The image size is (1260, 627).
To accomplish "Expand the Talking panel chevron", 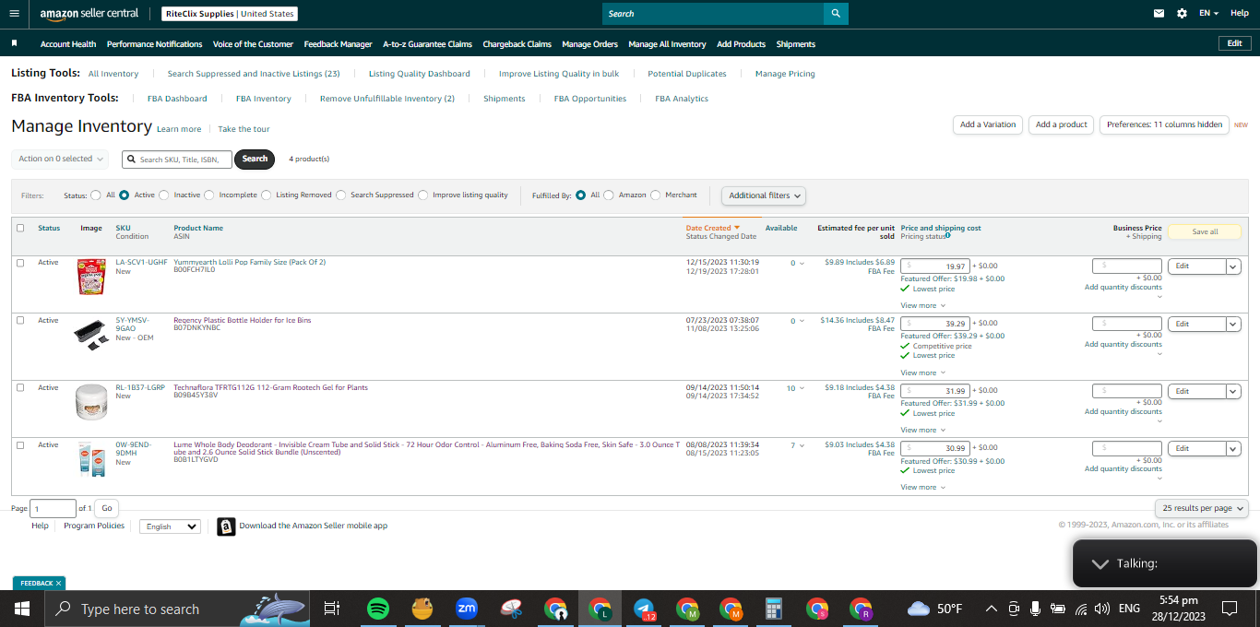I will (x=1099, y=563).
